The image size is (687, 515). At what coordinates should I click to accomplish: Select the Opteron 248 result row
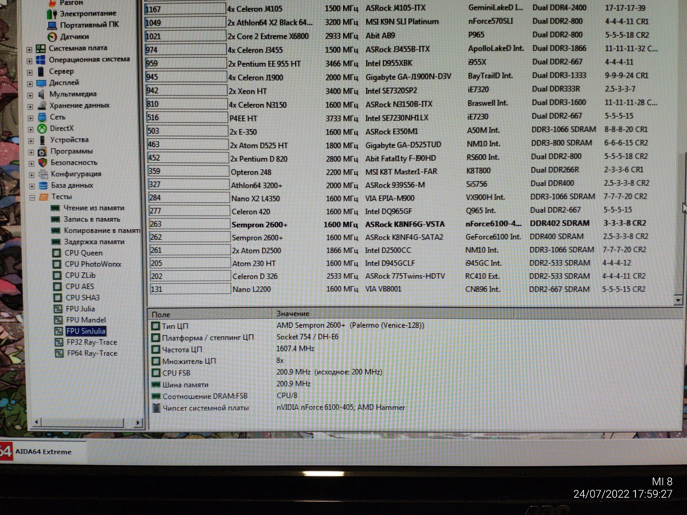coord(398,171)
